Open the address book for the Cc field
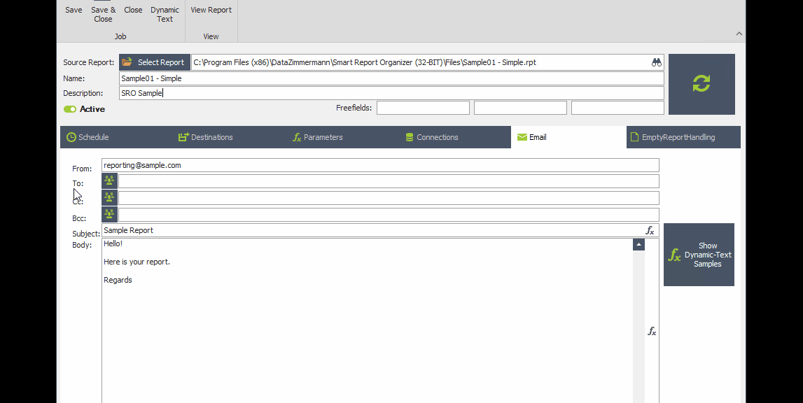The image size is (803, 403). 109,197
